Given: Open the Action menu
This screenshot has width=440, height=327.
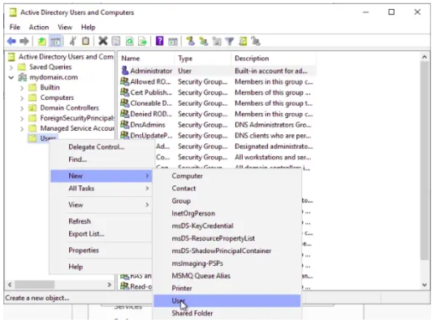Looking at the screenshot, I should [x=39, y=28].
